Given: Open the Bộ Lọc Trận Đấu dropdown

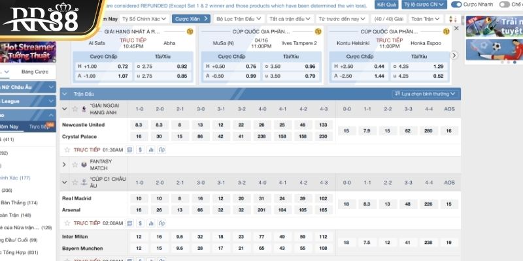Looking at the screenshot, I should (x=239, y=19).
